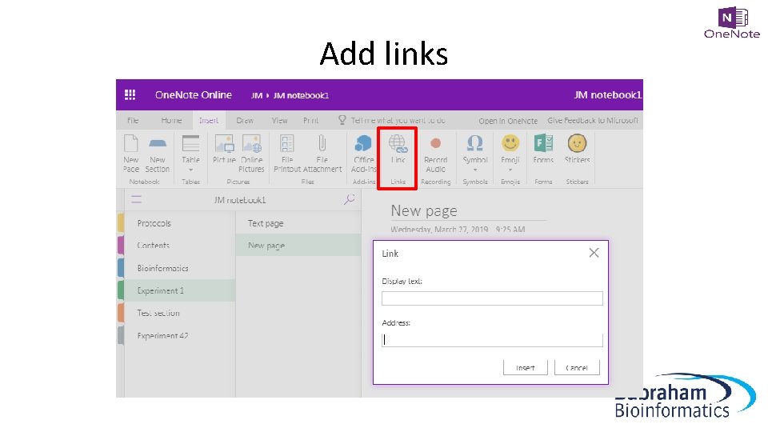Viewport: 768px width, 432px height.
Task: Click Open in OneNote
Action: coord(508,121)
